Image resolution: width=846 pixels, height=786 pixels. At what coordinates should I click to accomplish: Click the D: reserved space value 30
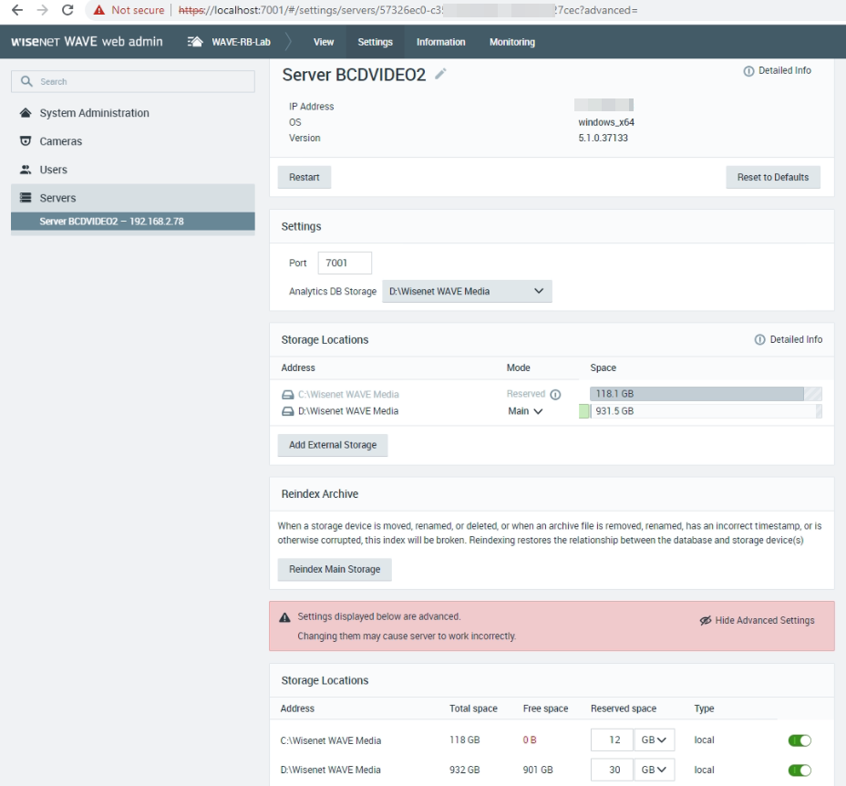(612, 770)
